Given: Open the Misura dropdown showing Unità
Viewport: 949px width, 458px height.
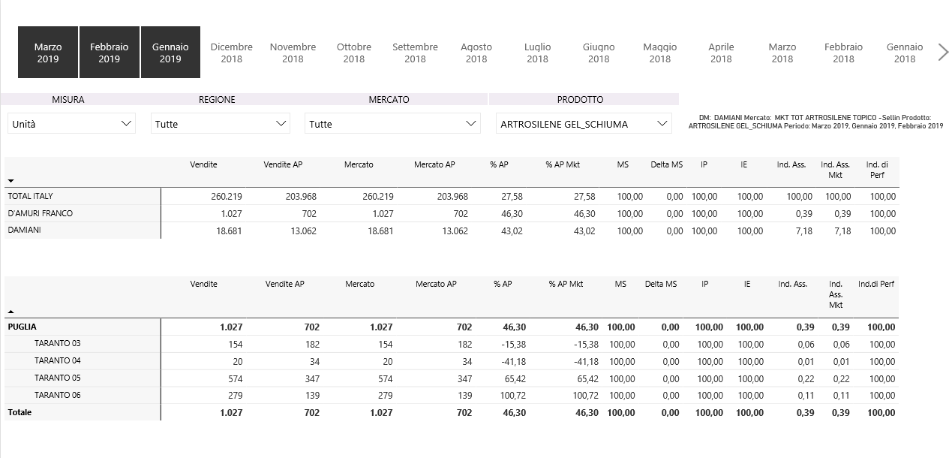Looking at the screenshot, I should click(x=72, y=124).
